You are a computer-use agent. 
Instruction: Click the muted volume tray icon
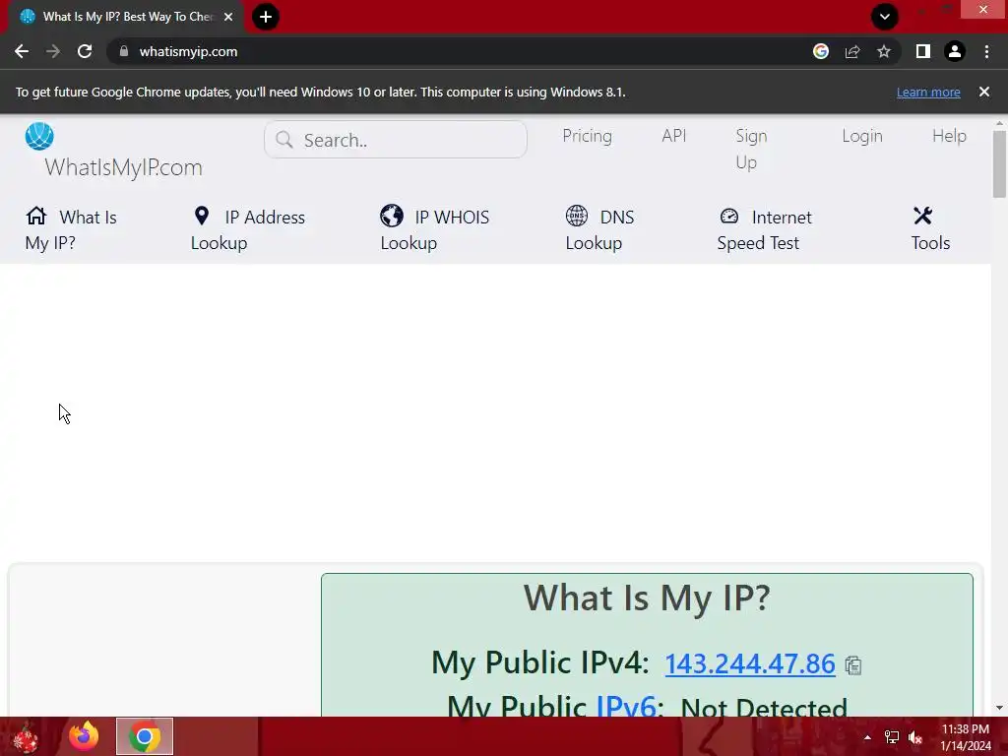(915, 737)
